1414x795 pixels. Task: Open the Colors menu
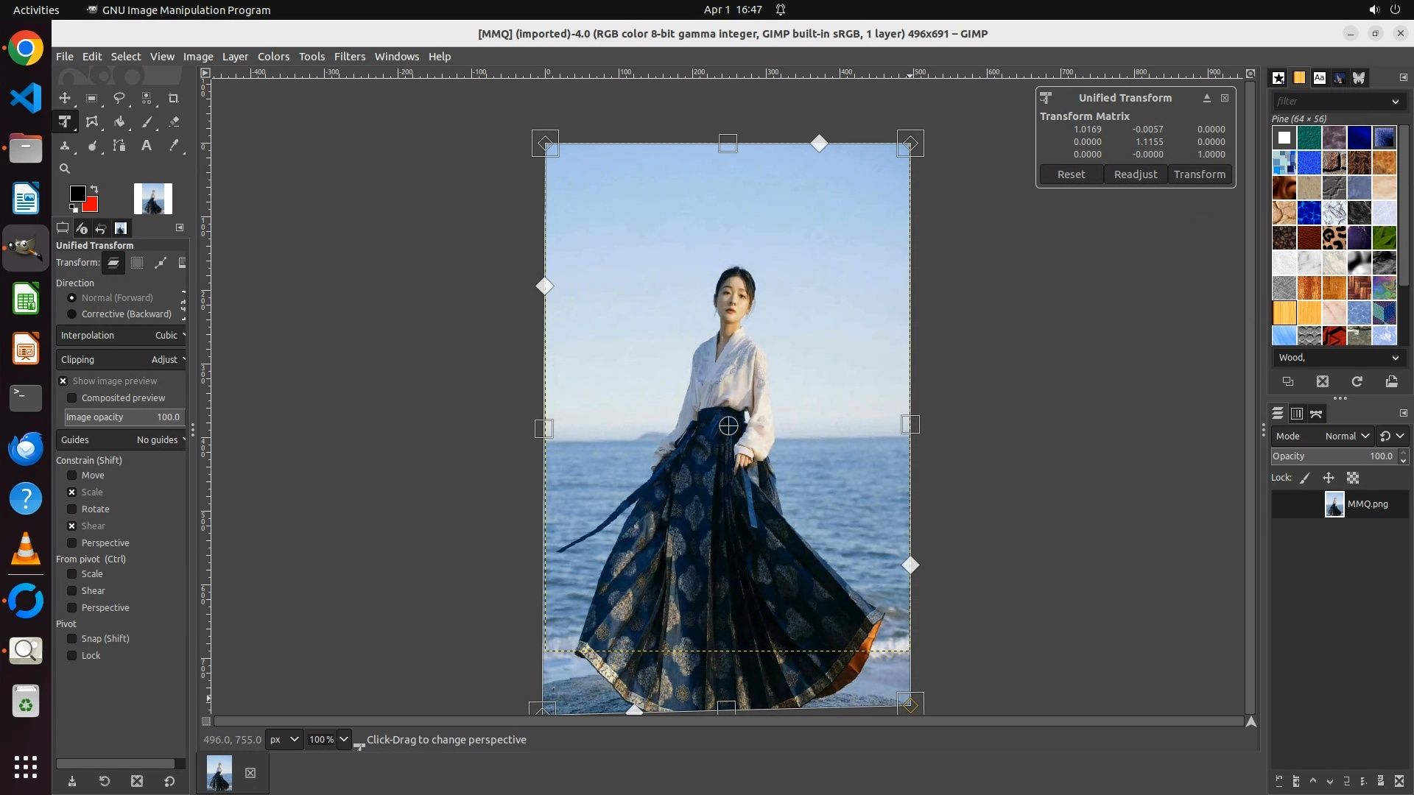(273, 57)
